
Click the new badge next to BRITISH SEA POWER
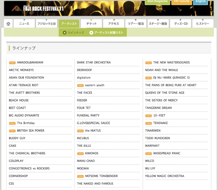click(x=12, y=131)
